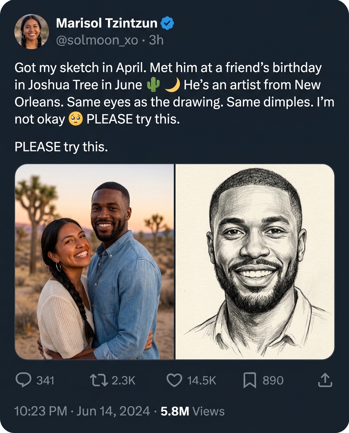Click the blue verified checkmark badge
349x433 pixels.
tap(167, 23)
